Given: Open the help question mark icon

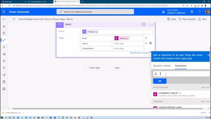Looking at the screenshot, I should [199, 12].
